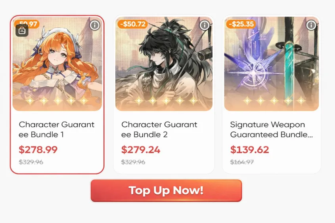
Task: Click the Signature Weapon Guaranteed Bundle title
Action: 271,130
